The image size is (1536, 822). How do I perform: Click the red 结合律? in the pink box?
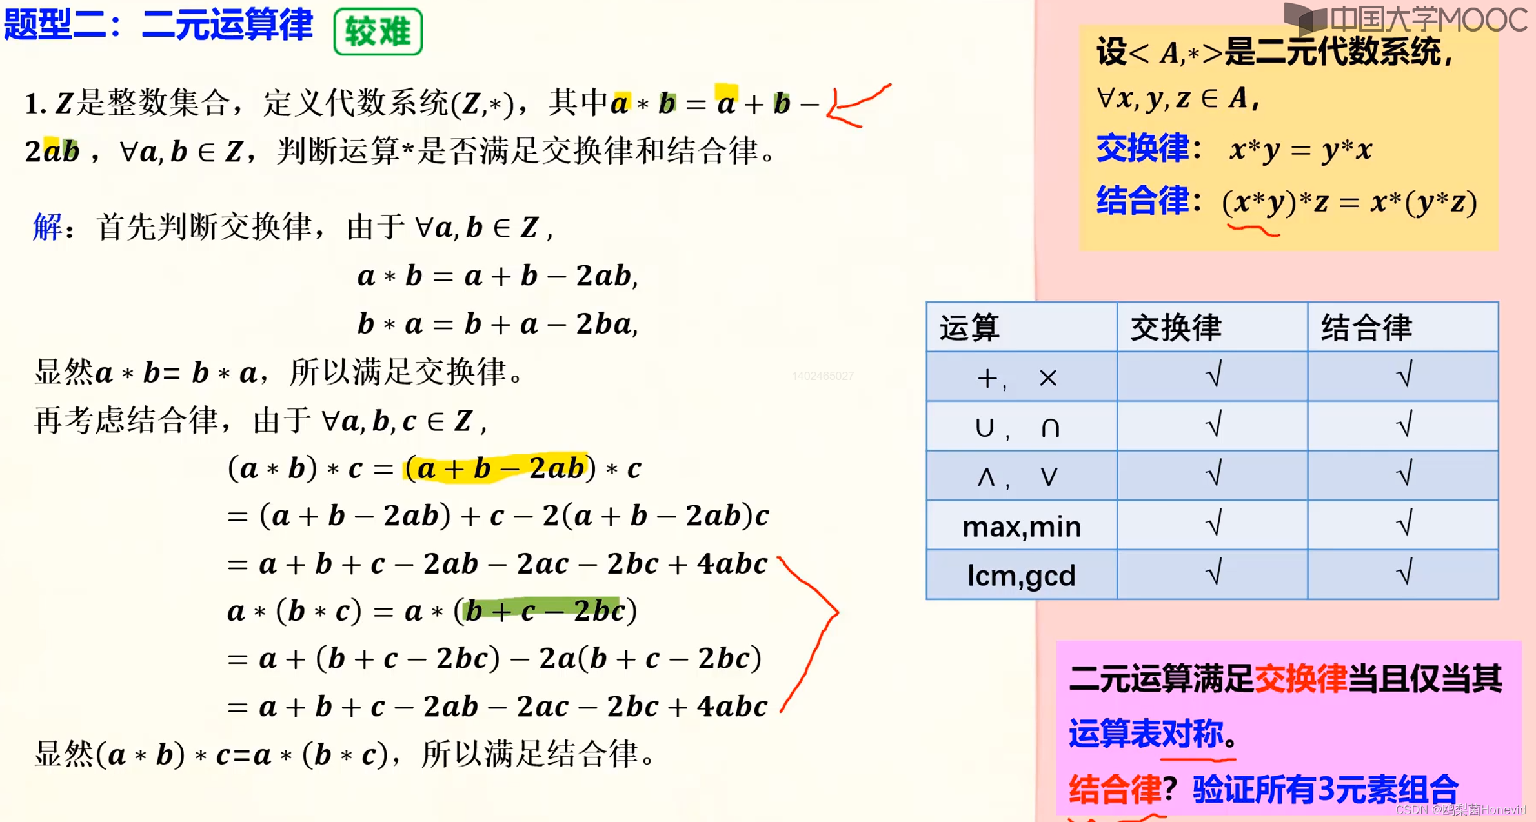[1122, 788]
